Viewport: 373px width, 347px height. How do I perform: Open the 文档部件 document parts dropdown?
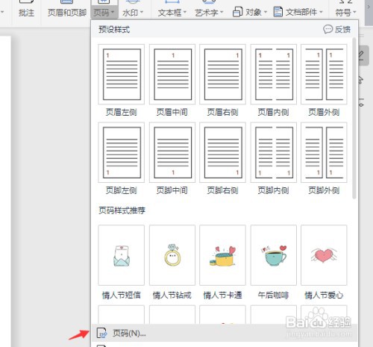[304, 12]
